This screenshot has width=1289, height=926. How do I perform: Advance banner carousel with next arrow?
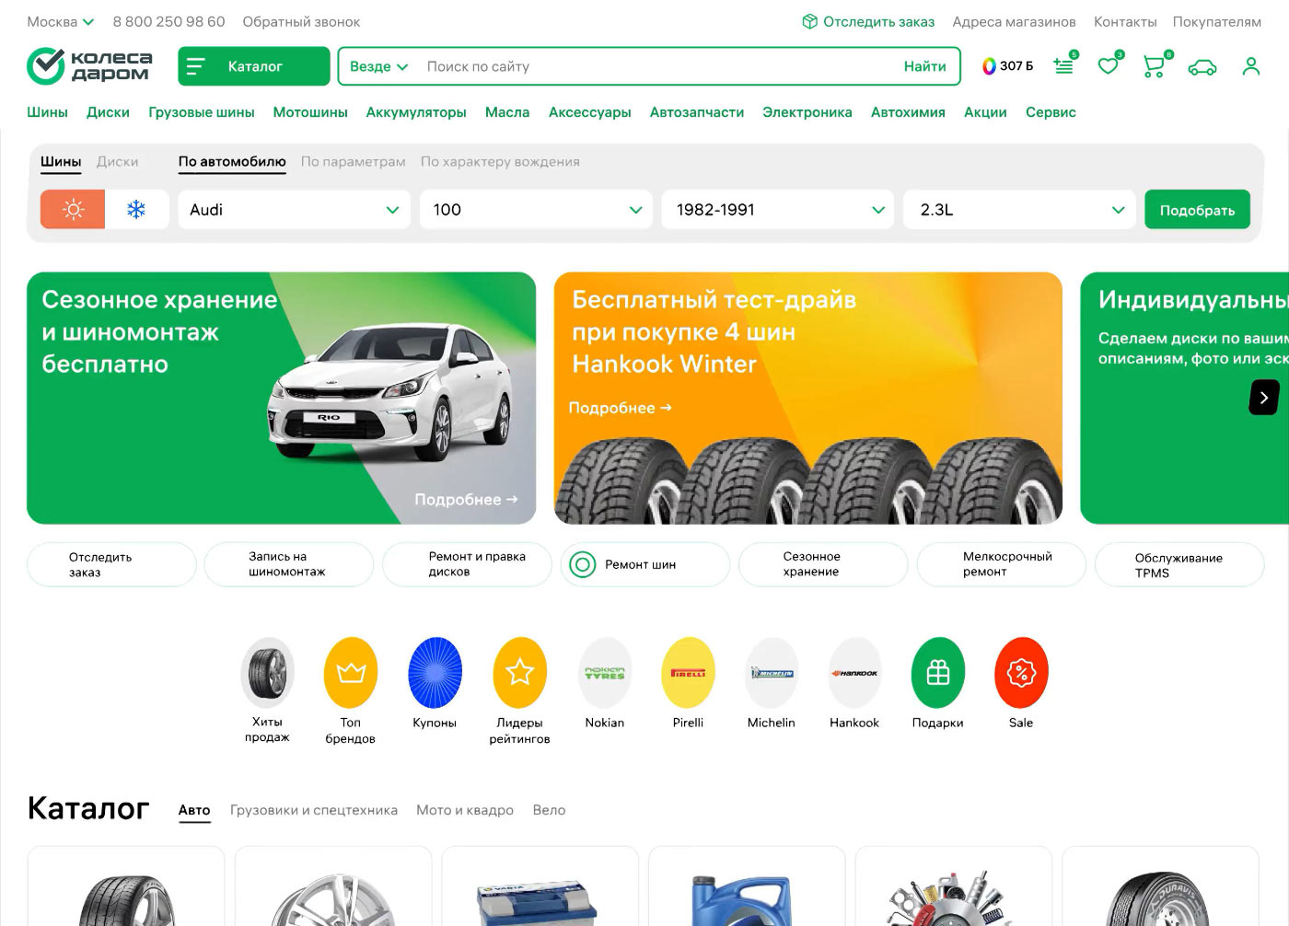[x=1263, y=398]
